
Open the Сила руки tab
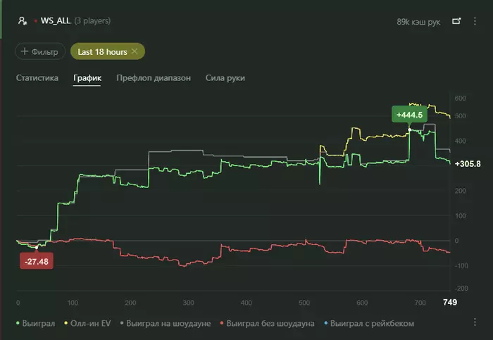(225, 78)
